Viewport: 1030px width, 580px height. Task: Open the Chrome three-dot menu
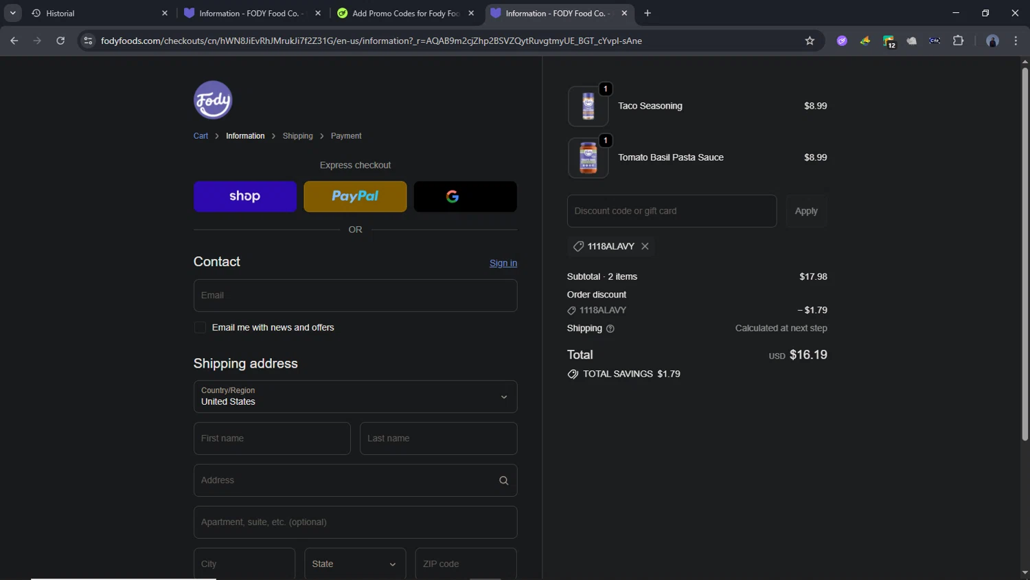(x=1016, y=41)
